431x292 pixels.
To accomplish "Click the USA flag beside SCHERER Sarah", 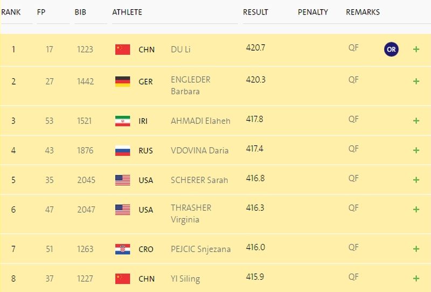I will [x=123, y=180].
